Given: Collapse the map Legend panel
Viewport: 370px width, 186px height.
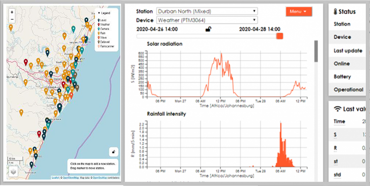Looking at the screenshot, I should click(99, 13).
